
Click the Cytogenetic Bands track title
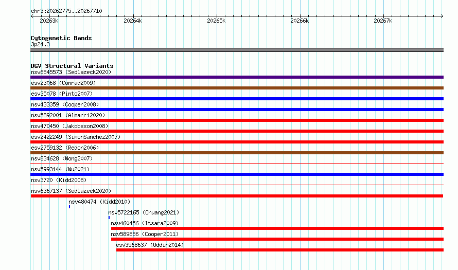pyautogui.click(x=61, y=38)
